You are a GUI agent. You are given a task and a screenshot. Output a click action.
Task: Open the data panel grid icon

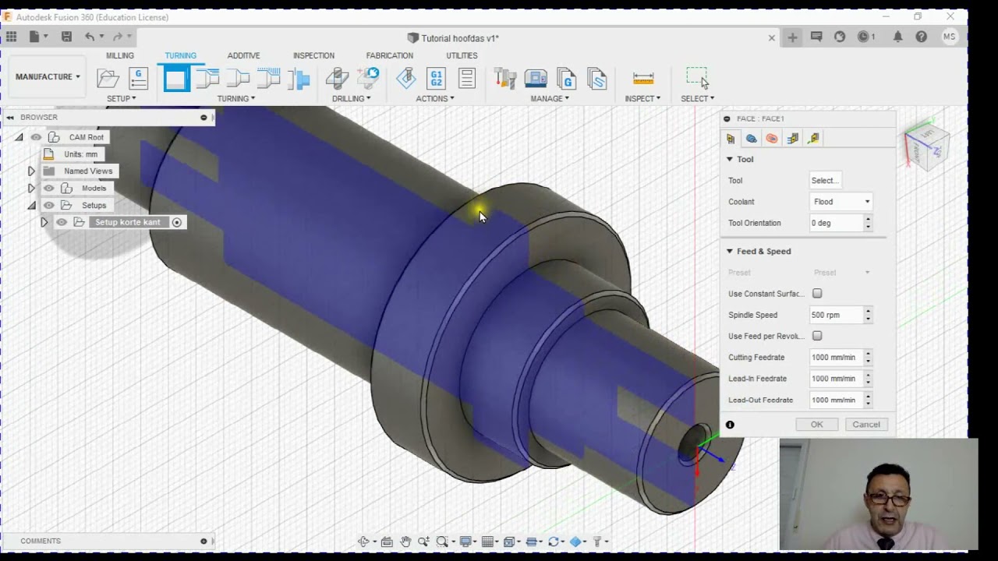12,37
